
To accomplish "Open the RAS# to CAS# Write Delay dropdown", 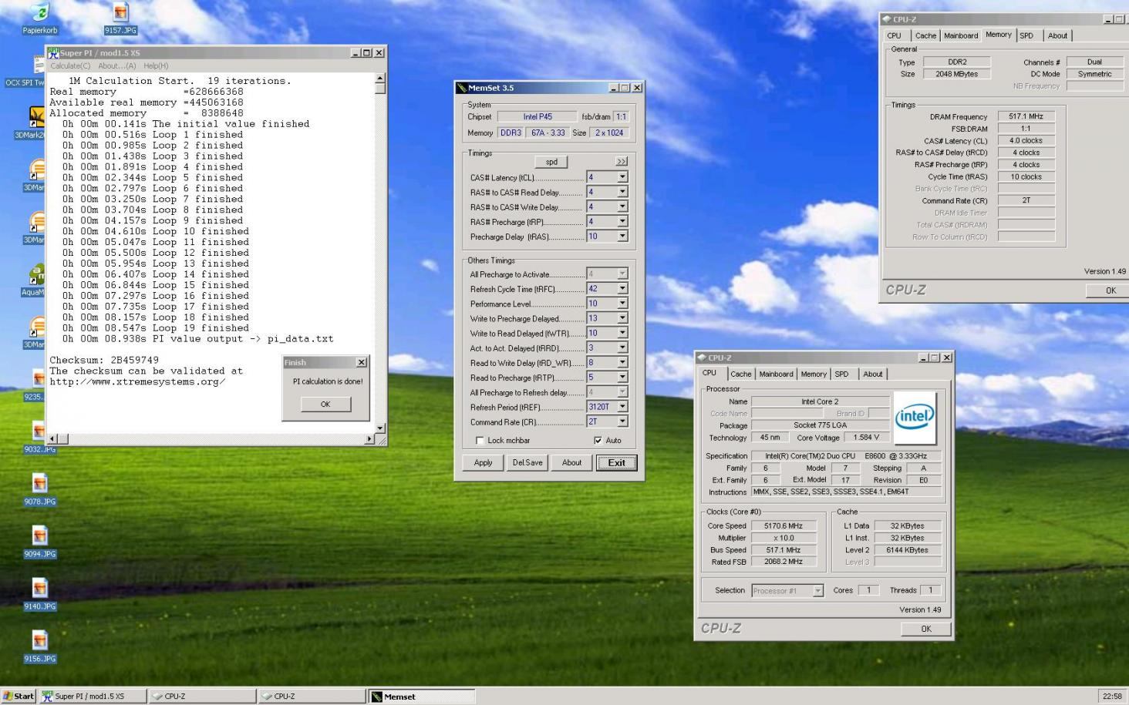I will click(x=622, y=206).
